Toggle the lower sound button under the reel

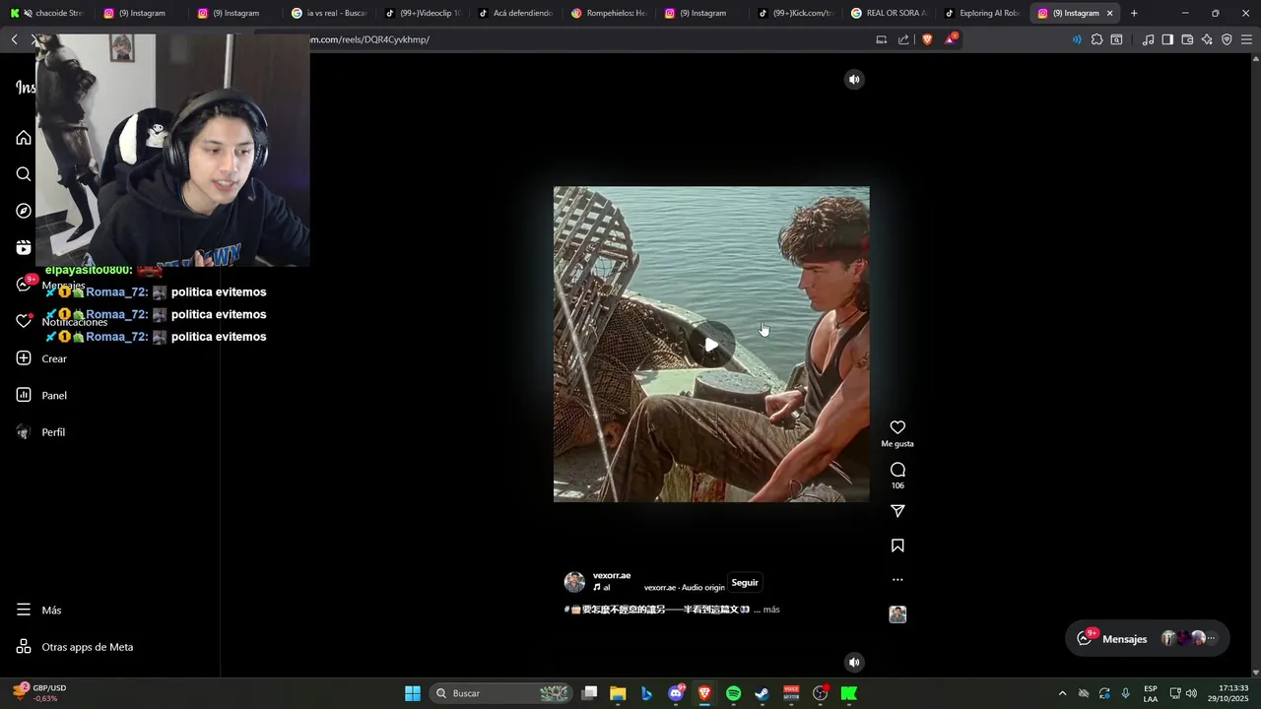(854, 663)
